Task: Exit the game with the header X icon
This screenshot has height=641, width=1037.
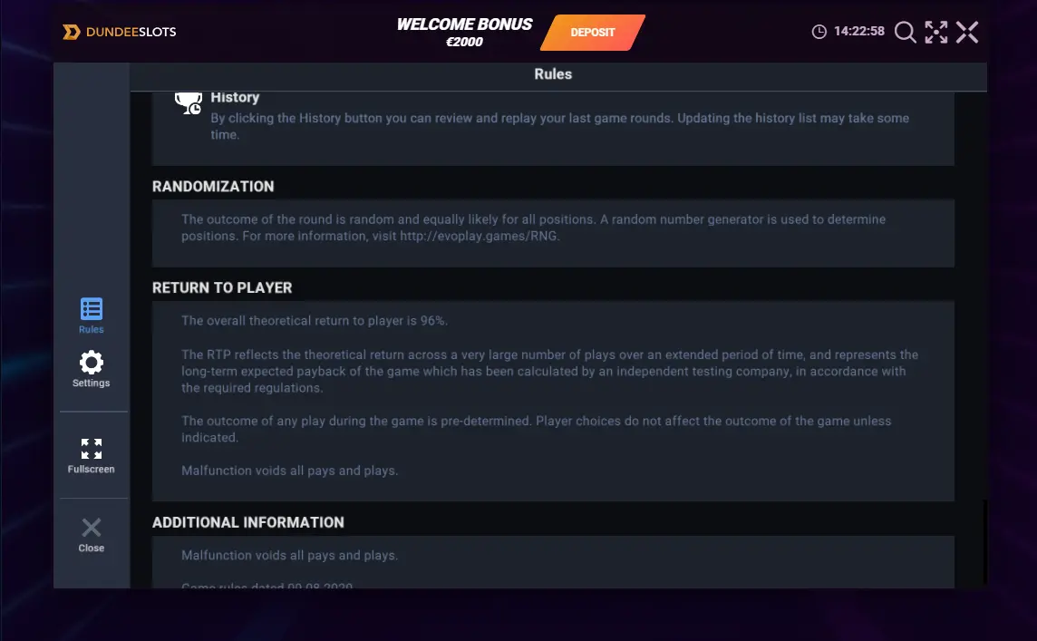Action: [x=967, y=32]
